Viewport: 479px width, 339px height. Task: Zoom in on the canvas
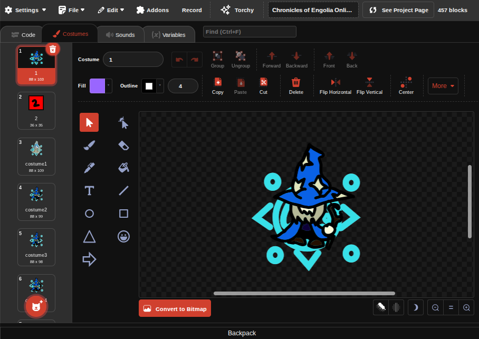click(x=466, y=307)
